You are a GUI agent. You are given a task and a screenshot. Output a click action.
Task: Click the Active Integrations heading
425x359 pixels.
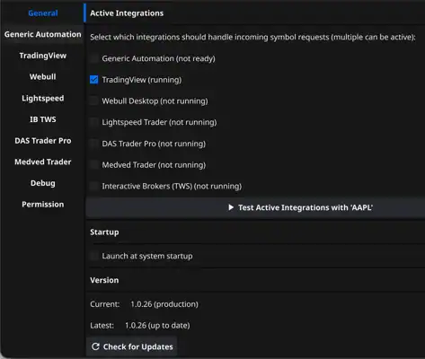[x=127, y=13]
